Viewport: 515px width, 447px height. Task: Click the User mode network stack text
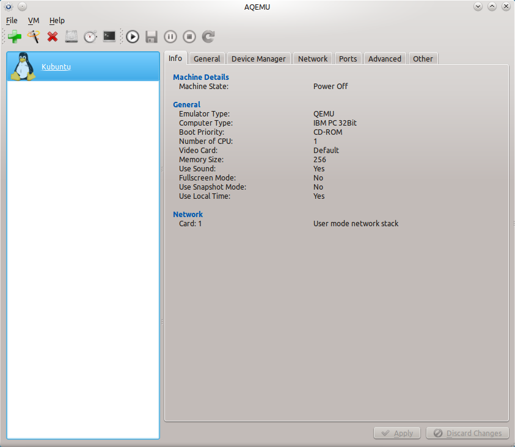tap(356, 224)
